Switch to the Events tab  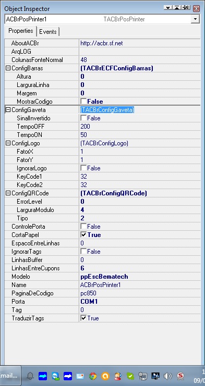point(48,32)
